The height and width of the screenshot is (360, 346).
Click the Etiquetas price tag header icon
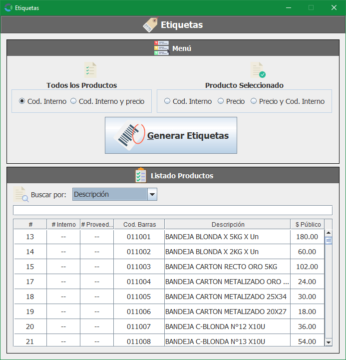[x=150, y=25]
